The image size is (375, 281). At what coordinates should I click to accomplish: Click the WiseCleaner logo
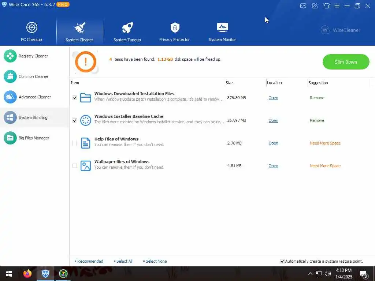340,30
